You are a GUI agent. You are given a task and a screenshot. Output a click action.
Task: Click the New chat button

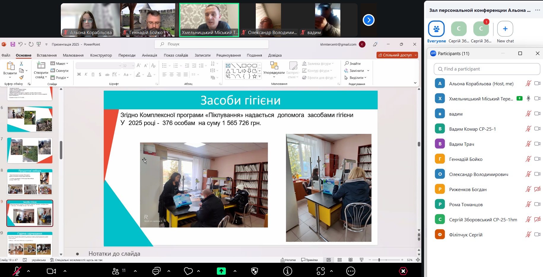click(x=505, y=29)
